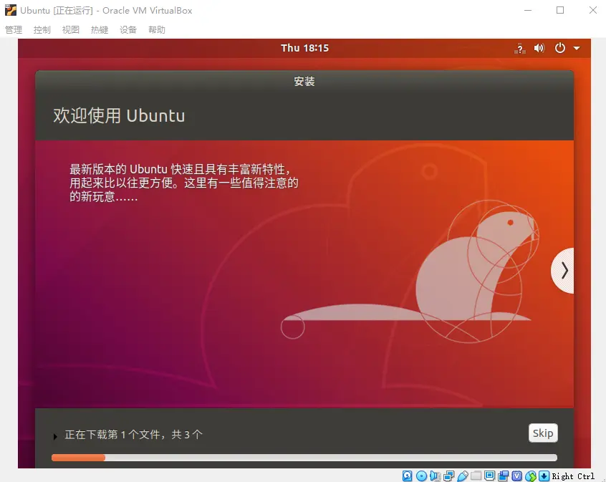Click the mouse integration status icon
Screen dimensions: 606x482
coord(530,476)
